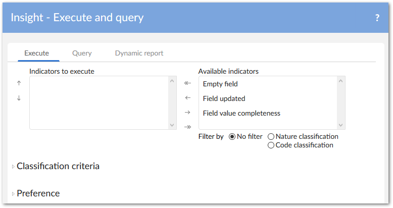
Task: Remove selected indicator with single right arrow
Action: point(187,112)
